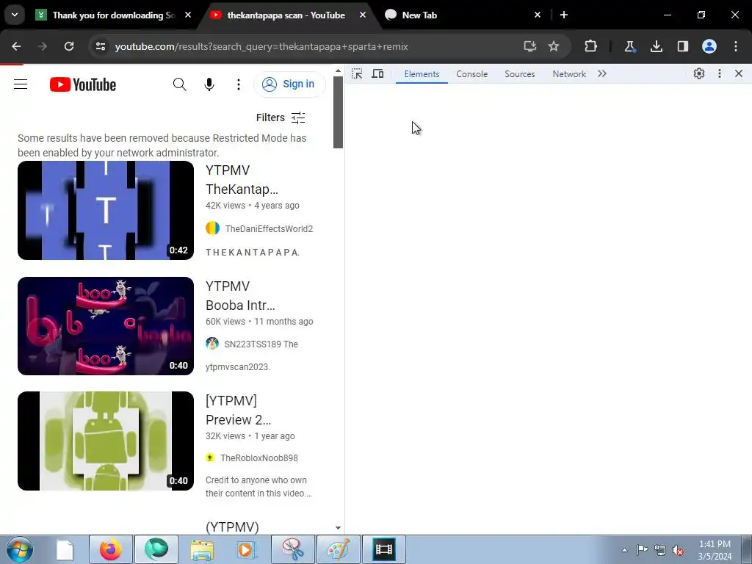The width and height of the screenshot is (752, 564).
Task: Show hidden system tray icons
Action: (624, 550)
